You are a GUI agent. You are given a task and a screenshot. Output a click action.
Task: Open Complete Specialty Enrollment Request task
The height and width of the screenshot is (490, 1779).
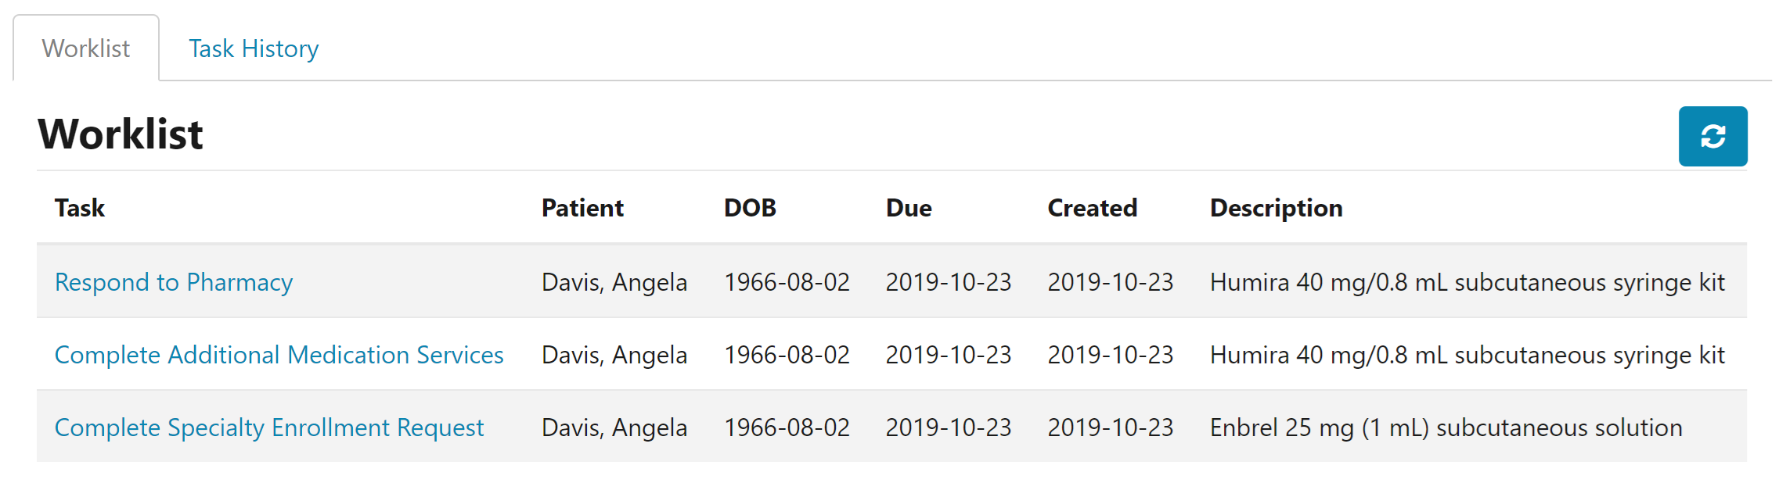[x=269, y=427]
